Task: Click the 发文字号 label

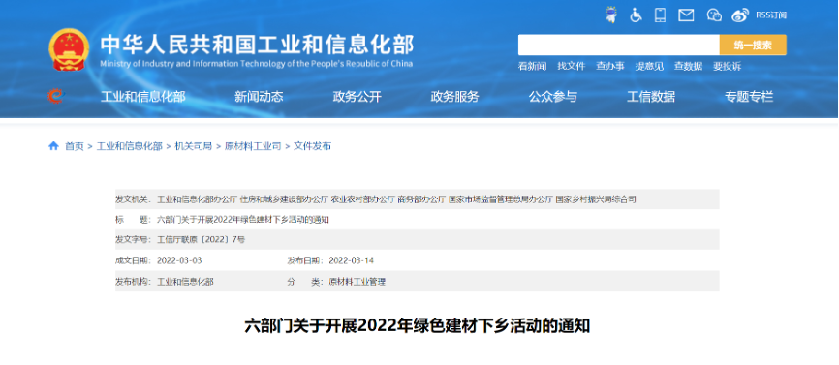Action: click(x=134, y=240)
